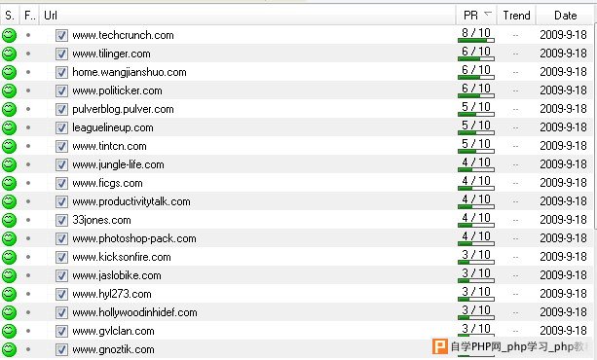Click the 6 / 10 PR bar for www.politicker.com
597x360 pixels.
tap(476, 95)
